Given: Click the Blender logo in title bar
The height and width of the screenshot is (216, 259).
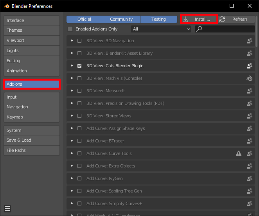Looking at the screenshot, I should 7,6.
